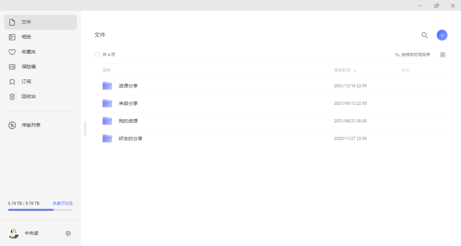This screenshot has height=246, width=461.
Task: Click the search magnifier icon
Action: click(x=424, y=35)
